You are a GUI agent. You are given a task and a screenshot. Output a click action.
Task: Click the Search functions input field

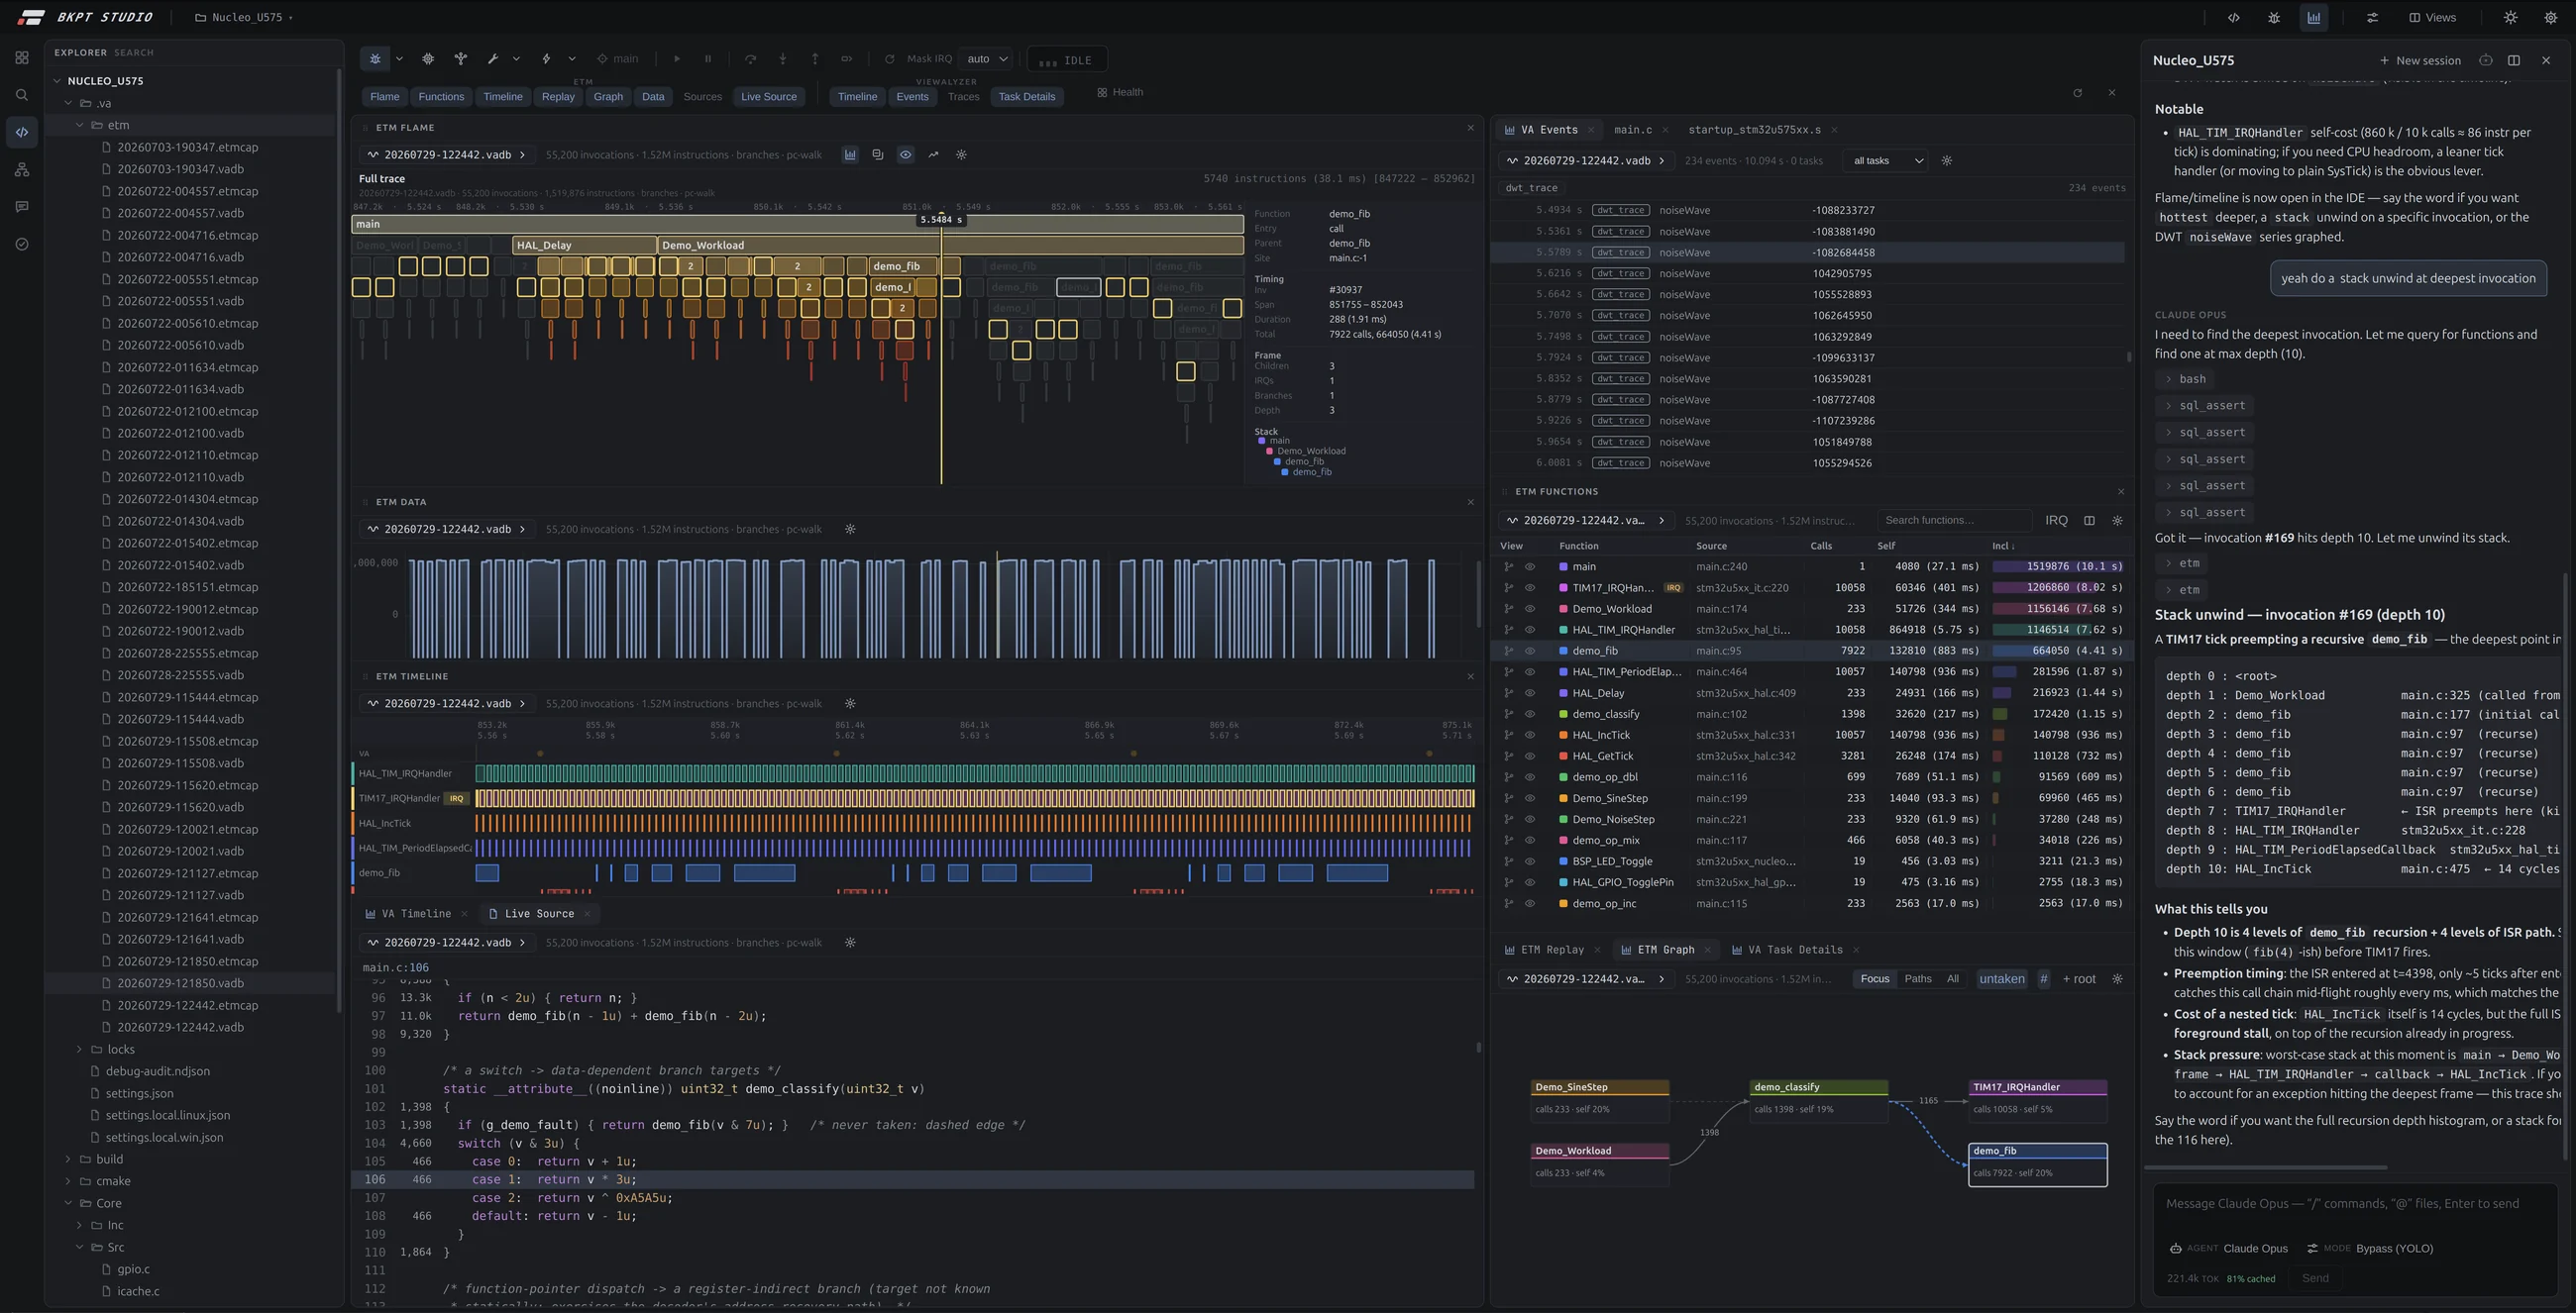pos(1954,521)
